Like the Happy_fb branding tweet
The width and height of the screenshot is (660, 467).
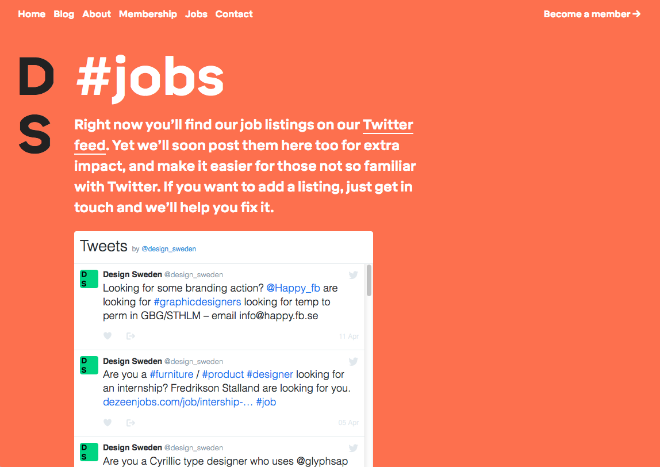point(108,336)
